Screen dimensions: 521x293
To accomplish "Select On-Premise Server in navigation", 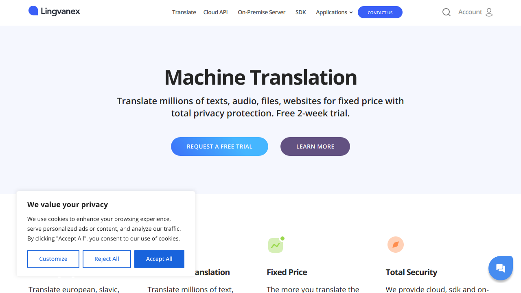I will click(x=262, y=12).
